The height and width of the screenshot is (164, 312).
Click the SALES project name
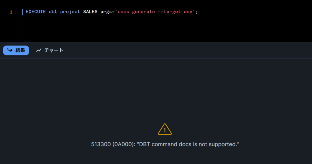click(x=90, y=12)
